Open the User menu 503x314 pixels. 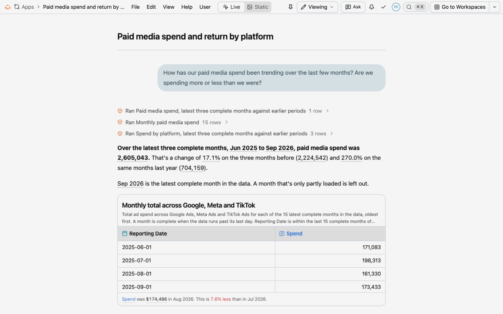205,7
